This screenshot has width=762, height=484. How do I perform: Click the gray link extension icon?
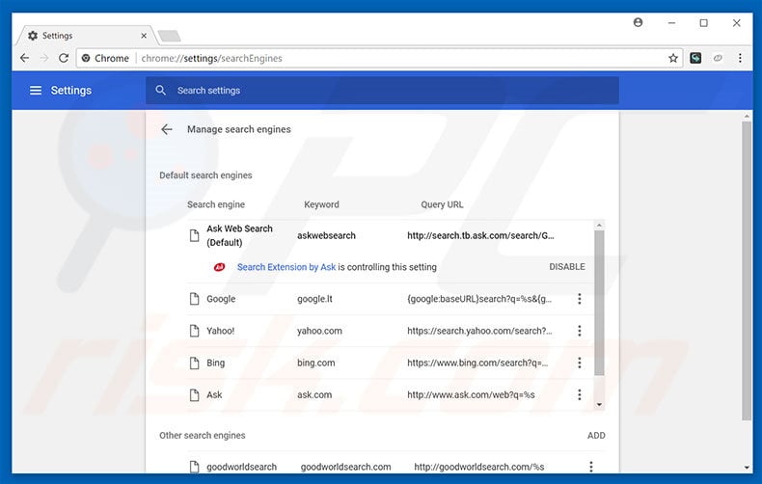click(x=718, y=58)
